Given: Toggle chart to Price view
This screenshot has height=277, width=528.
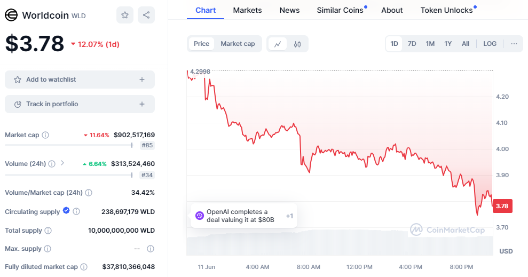Looking at the screenshot, I should (x=201, y=44).
